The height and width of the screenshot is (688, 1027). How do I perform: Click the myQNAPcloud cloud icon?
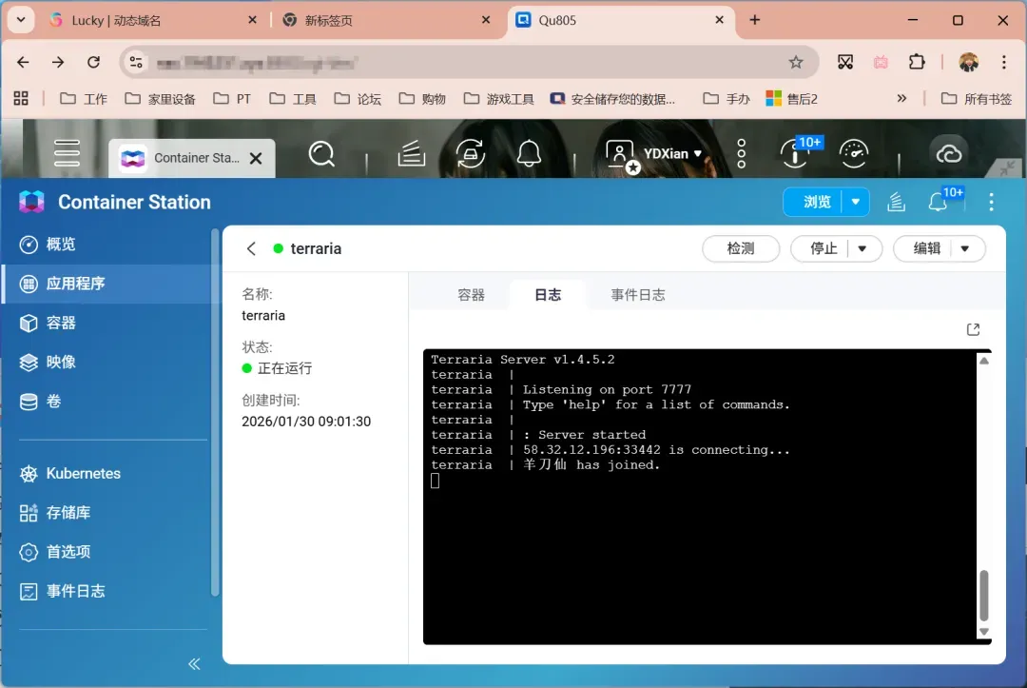[948, 153]
